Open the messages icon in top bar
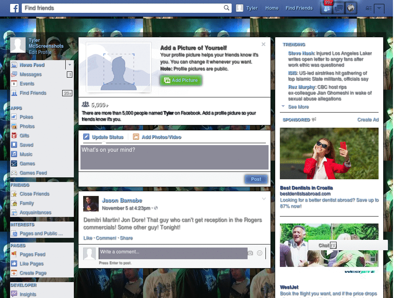 click(339, 8)
